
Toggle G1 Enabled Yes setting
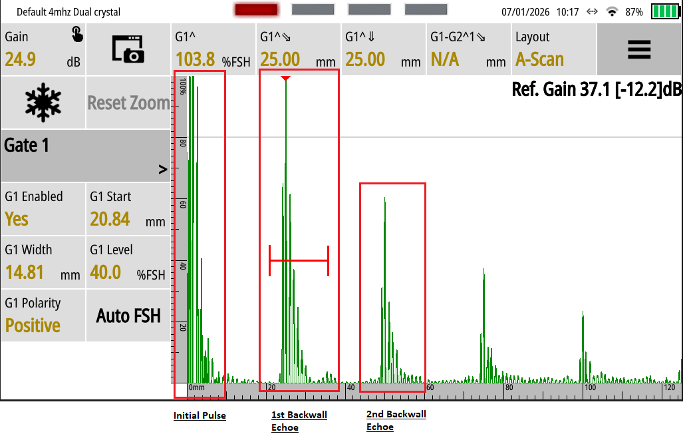point(43,209)
